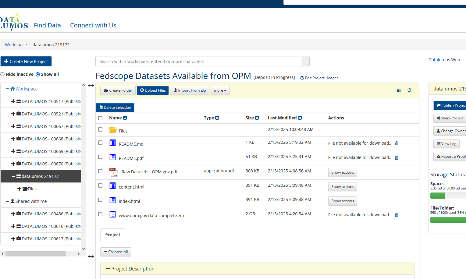Collapse the Project Description section
The width and height of the screenshot is (466, 279).
coord(108,269)
